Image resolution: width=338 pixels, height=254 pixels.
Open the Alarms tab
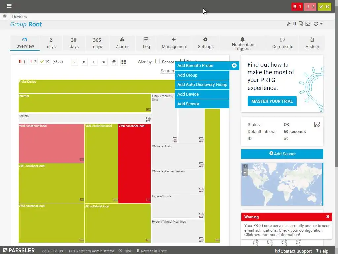[122, 43]
